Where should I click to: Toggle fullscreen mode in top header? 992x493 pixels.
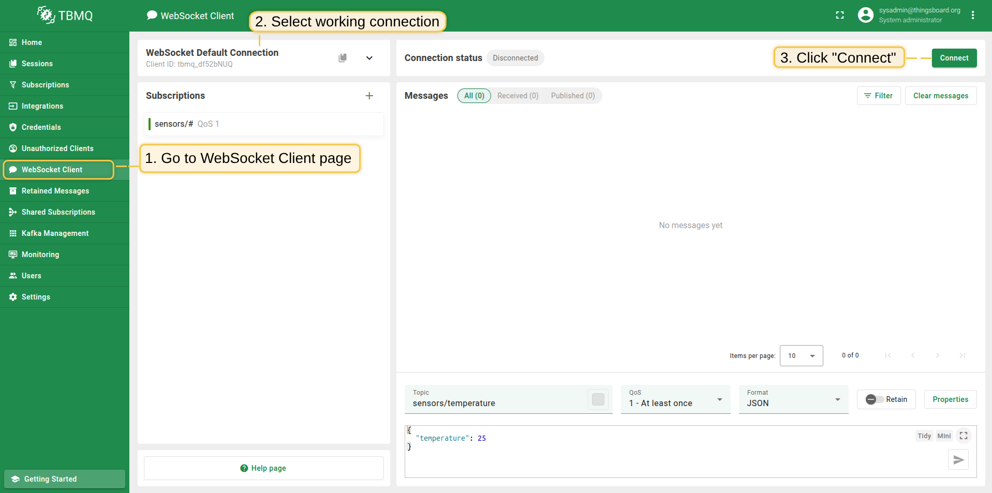840,16
